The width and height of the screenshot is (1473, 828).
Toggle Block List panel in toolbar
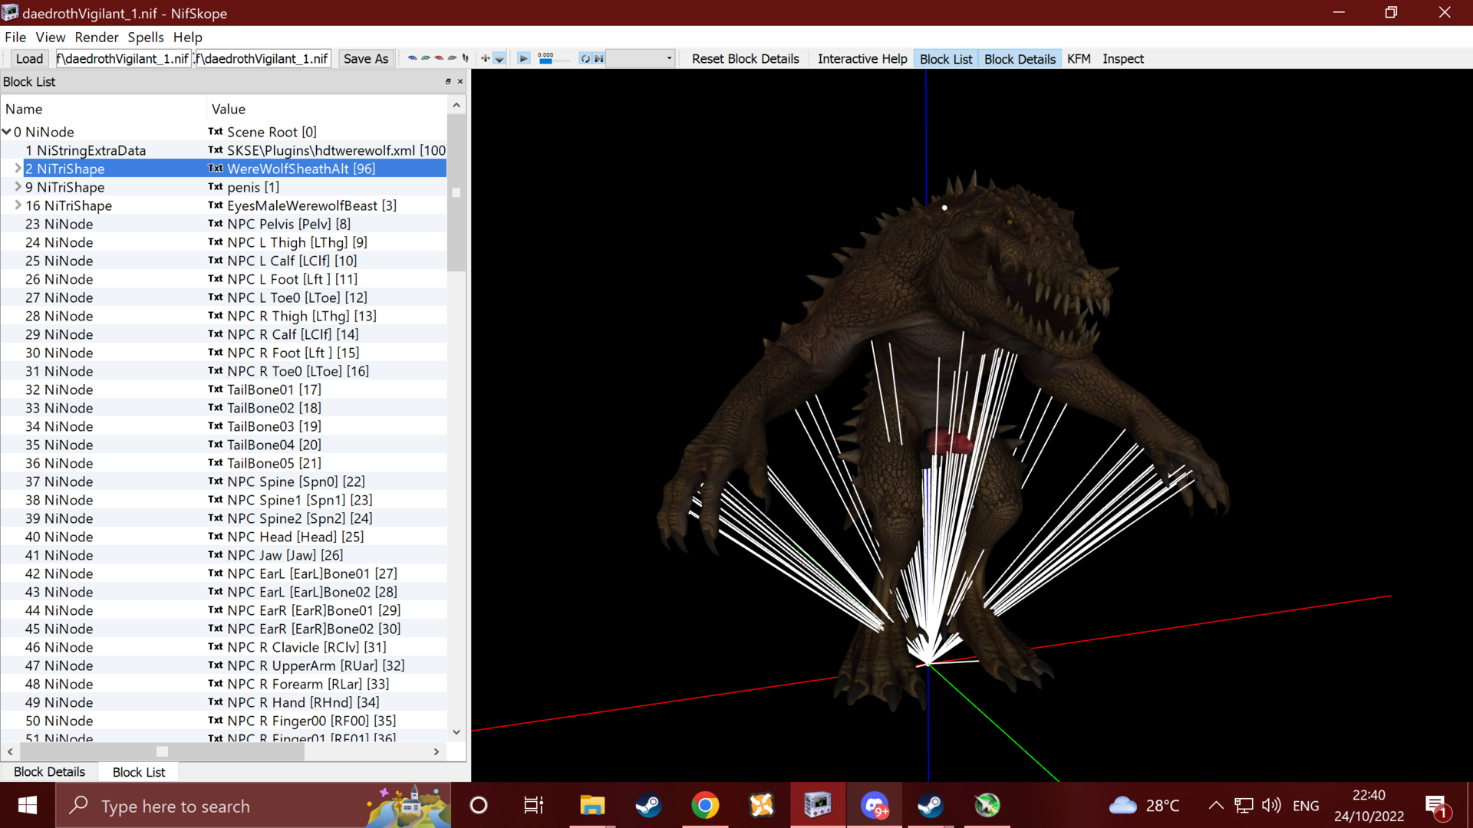[x=946, y=58]
